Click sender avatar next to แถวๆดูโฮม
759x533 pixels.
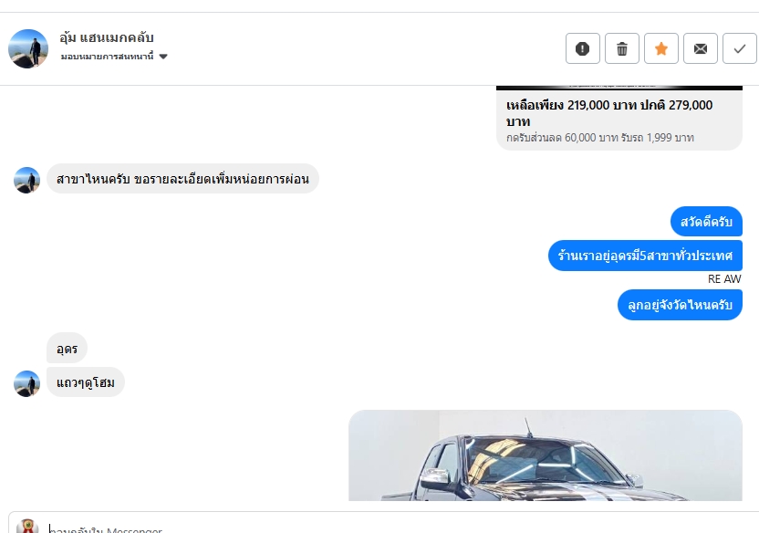click(26, 383)
